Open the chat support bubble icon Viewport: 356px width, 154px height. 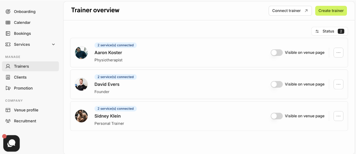[x=12, y=143]
